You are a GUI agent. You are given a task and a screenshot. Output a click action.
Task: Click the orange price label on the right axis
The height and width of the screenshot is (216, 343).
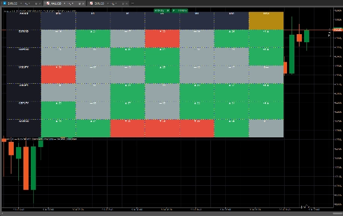(x=338, y=30)
